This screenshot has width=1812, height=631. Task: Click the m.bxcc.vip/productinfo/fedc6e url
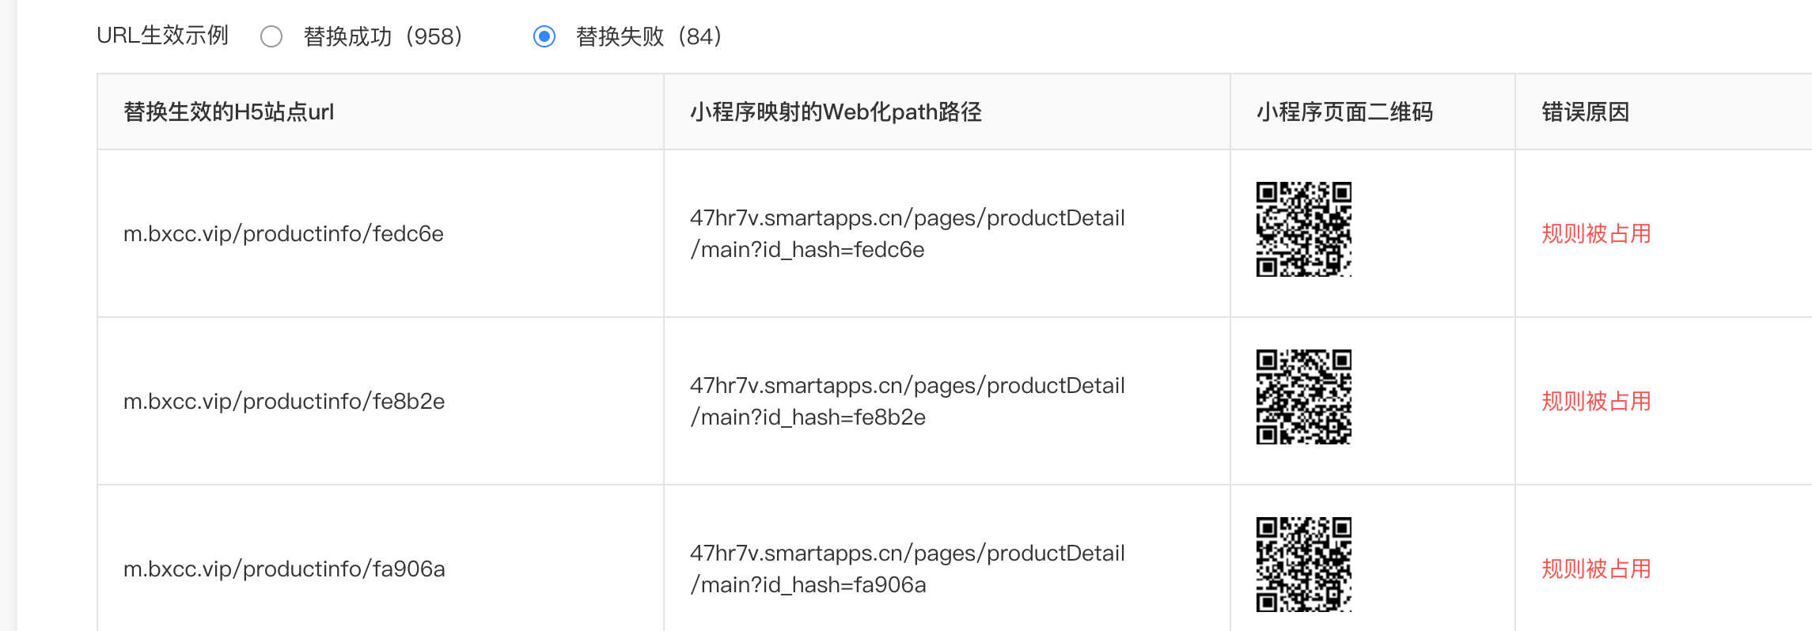(283, 234)
